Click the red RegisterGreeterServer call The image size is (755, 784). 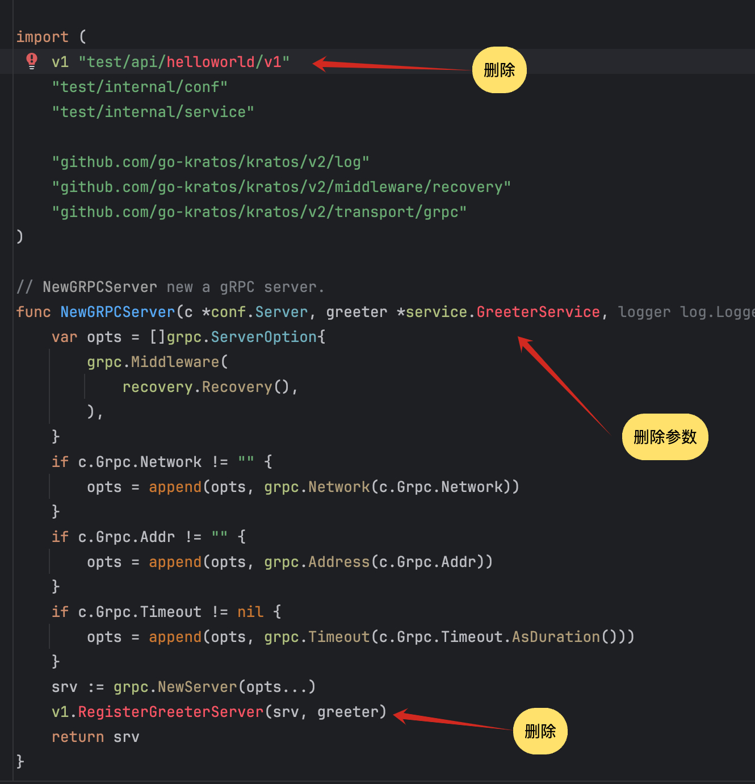click(x=170, y=712)
